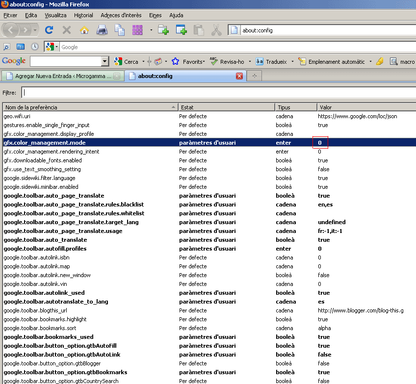Click the Tradueix translate button
Image resolution: width=416 pixels, height=384 pixels.
(271, 61)
